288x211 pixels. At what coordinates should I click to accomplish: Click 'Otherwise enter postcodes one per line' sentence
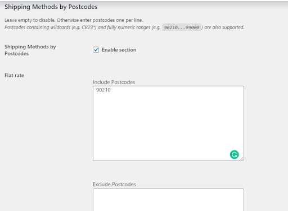(x=100, y=20)
